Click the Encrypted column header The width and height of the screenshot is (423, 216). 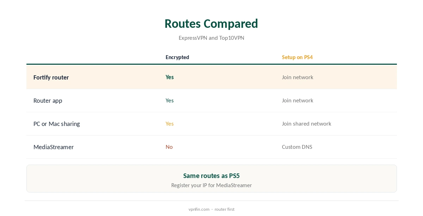click(177, 57)
